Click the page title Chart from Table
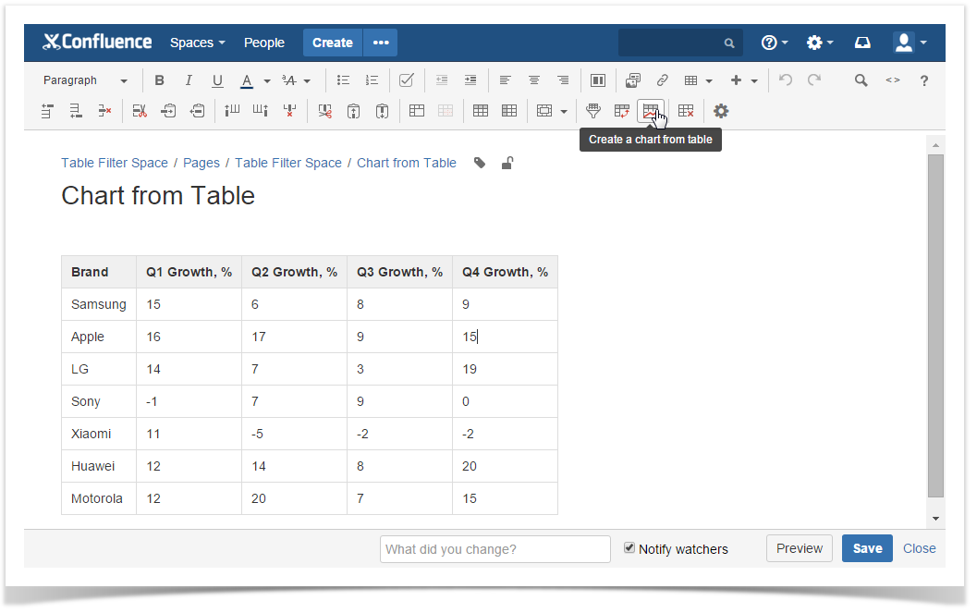The height and width of the screenshot is (613, 977). pos(158,196)
